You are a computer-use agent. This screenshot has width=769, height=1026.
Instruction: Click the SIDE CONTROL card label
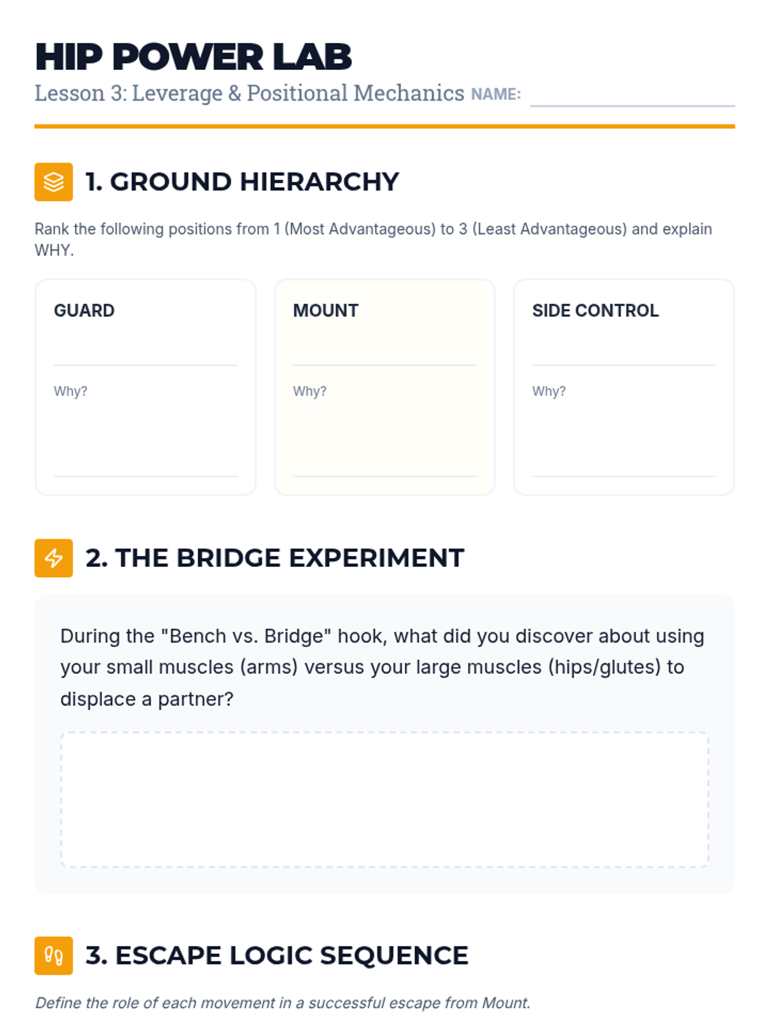coord(595,311)
